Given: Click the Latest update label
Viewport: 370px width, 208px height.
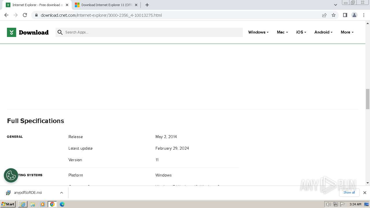Looking at the screenshot, I should click(80, 148).
